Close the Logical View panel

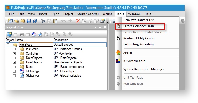tap(105, 27)
